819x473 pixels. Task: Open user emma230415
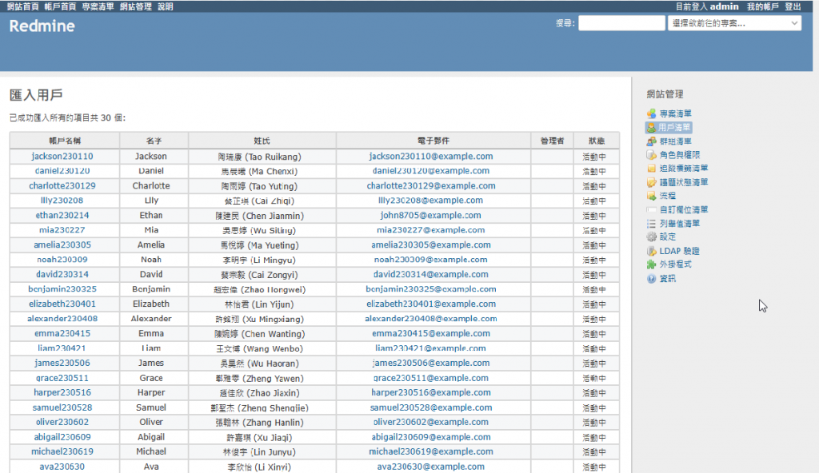[x=62, y=333]
